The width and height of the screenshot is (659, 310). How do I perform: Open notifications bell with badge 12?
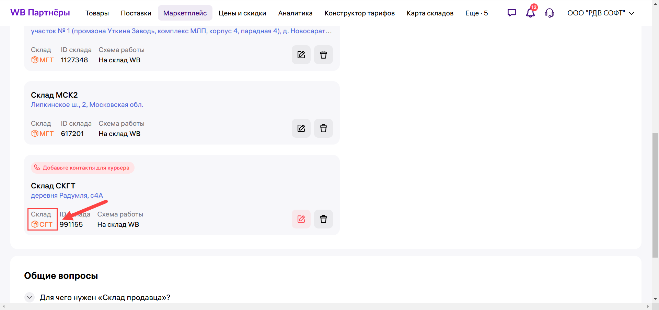click(531, 12)
